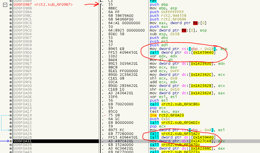Select address row 006F09B8
The width and height of the screenshot is (260, 153).
[x=23, y=8]
